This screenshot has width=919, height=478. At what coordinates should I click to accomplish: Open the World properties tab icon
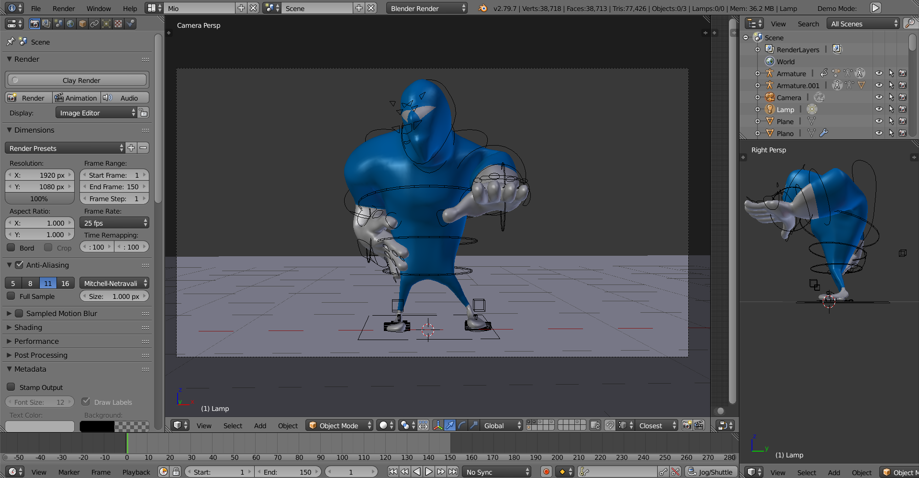click(x=70, y=24)
